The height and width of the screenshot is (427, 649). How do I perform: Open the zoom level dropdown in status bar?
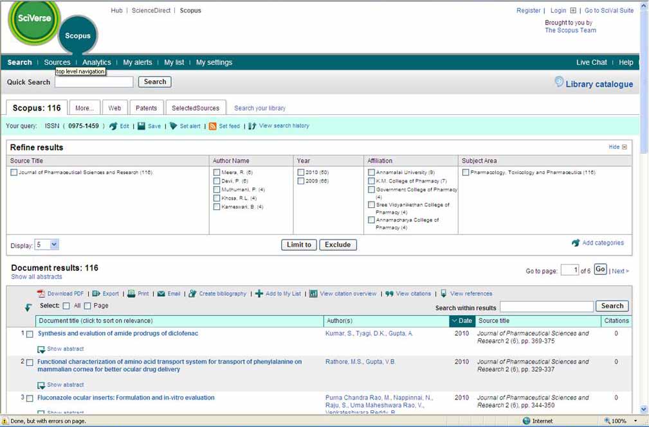tap(635, 421)
